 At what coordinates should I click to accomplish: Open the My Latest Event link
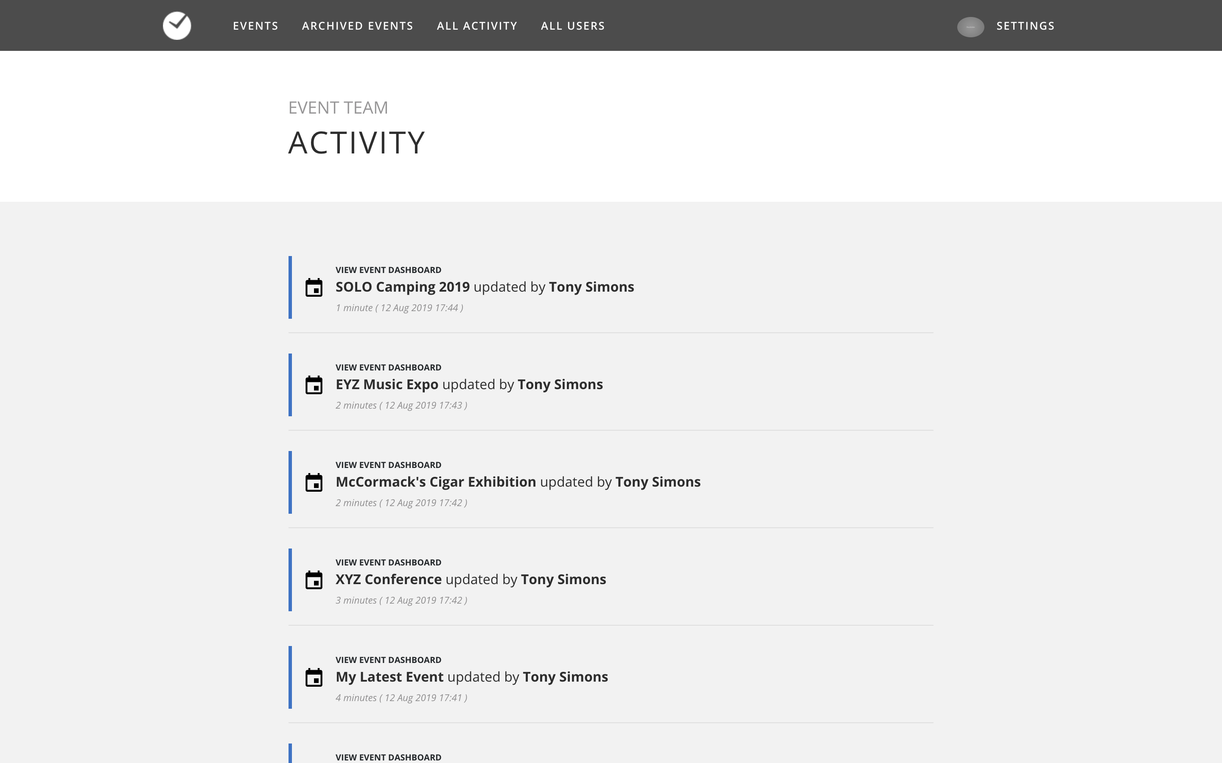(390, 677)
